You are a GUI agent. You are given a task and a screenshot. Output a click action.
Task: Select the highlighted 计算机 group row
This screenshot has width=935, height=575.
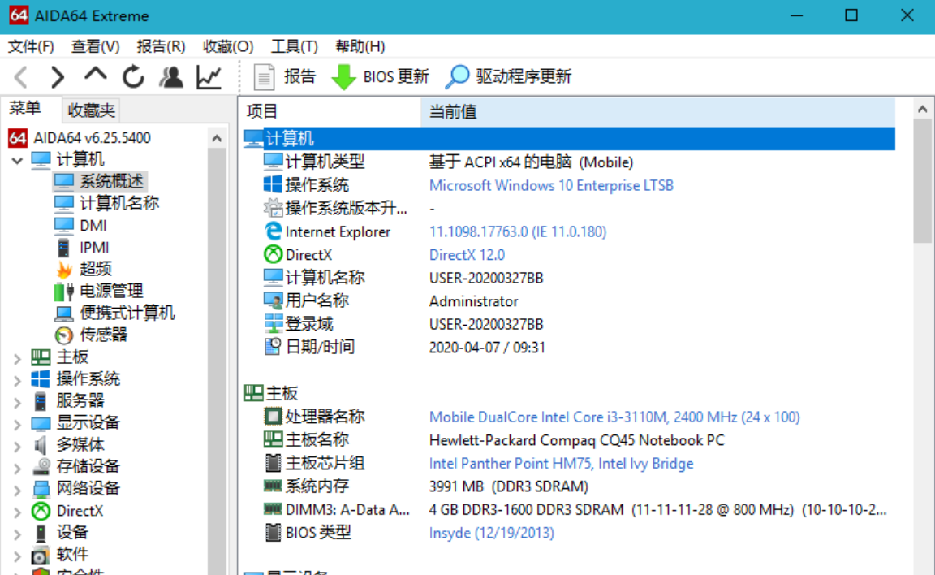569,138
